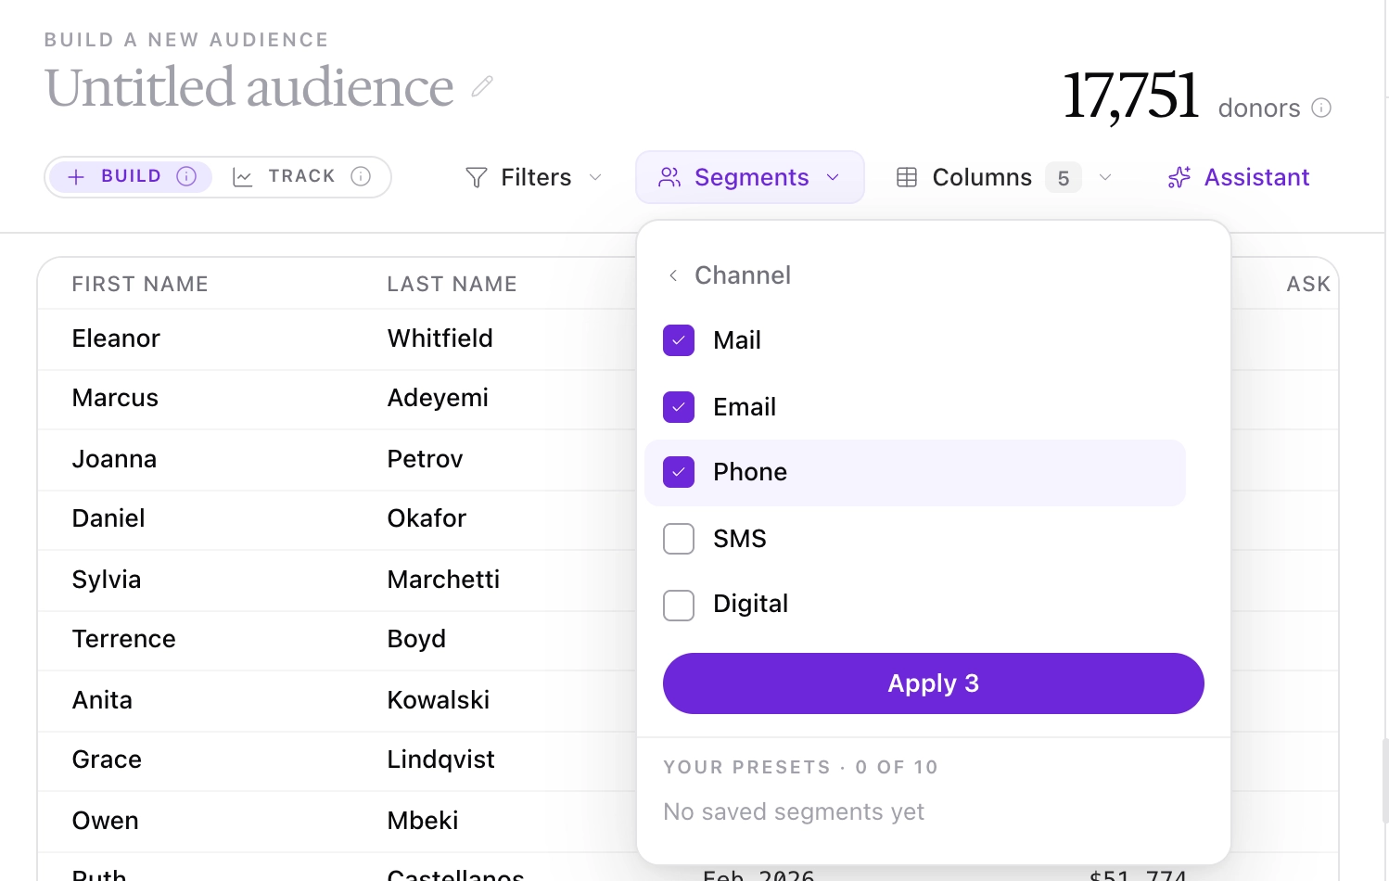Click the first name Grace
The image size is (1389, 881).
[107, 760]
